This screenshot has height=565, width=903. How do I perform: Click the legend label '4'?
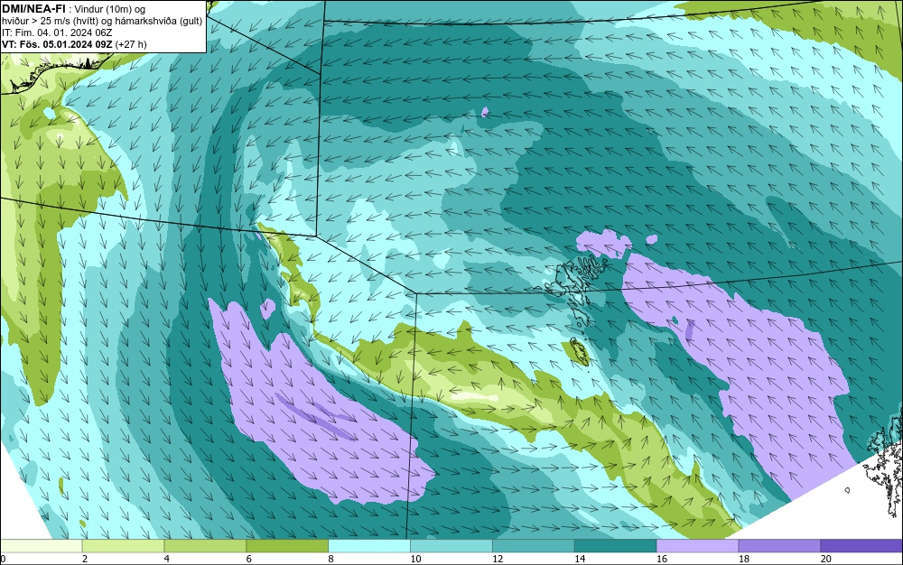point(166,559)
